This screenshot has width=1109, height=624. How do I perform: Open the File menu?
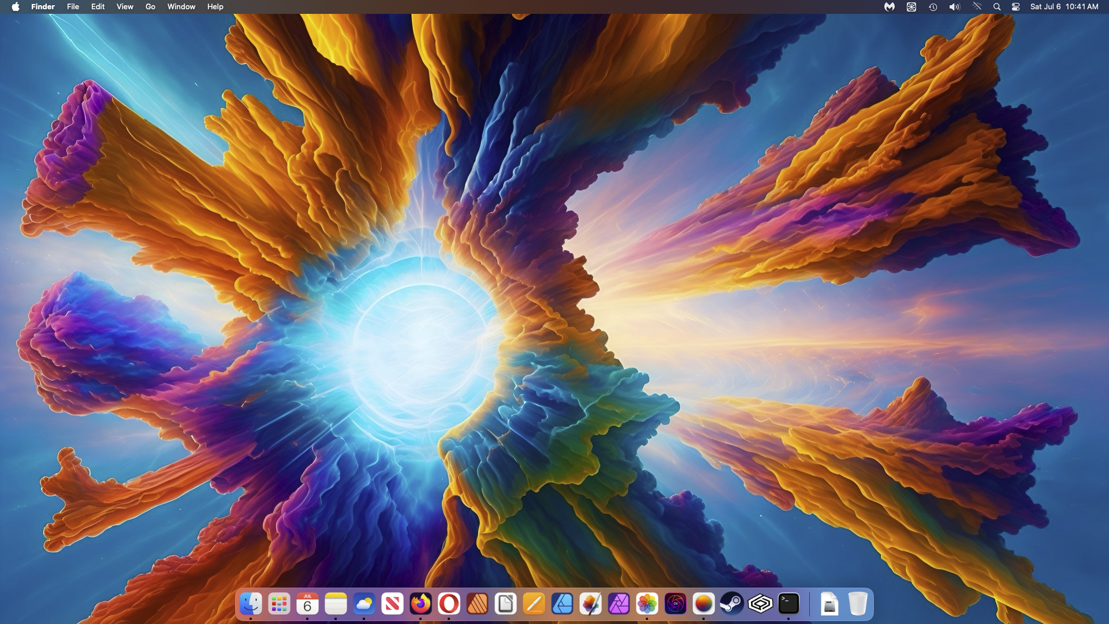point(73,7)
